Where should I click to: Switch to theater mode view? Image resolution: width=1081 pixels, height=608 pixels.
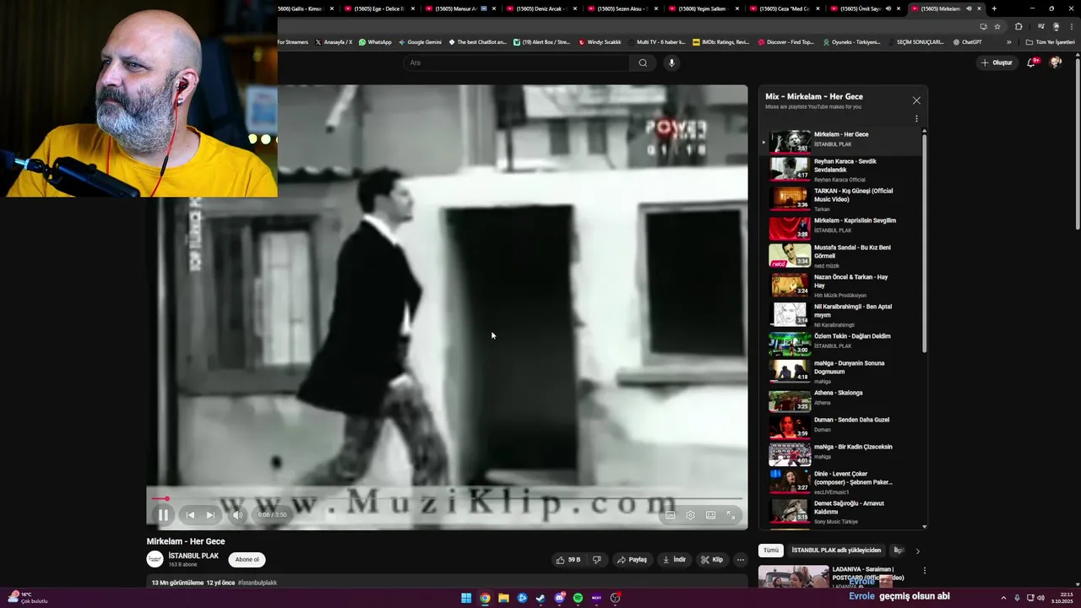click(710, 515)
